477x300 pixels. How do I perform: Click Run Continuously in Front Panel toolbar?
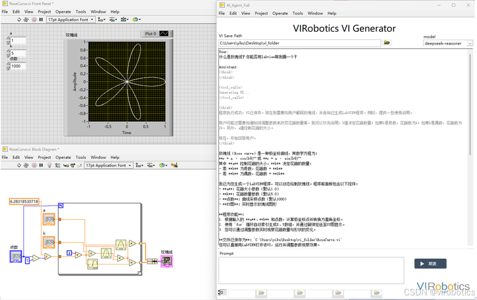tap(26, 19)
